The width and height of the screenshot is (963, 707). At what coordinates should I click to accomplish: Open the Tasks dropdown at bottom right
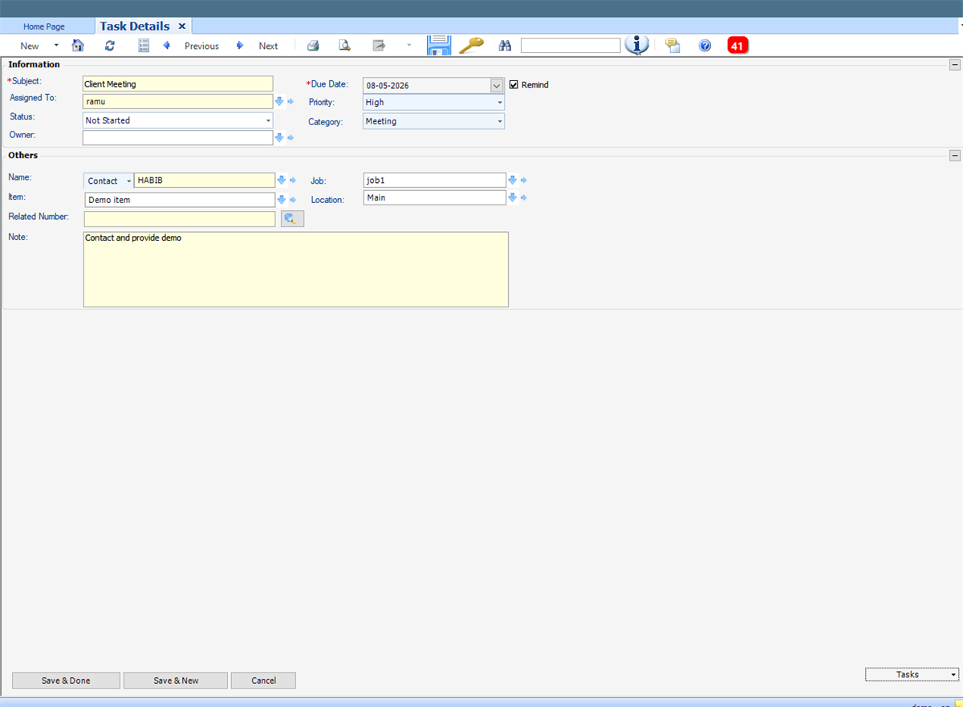point(912,674)
